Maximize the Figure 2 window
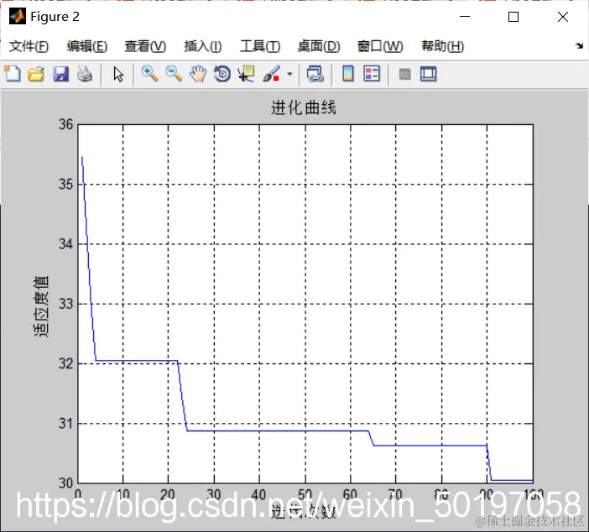This screenshot has width=589, height=532. (x=513, y=17)
